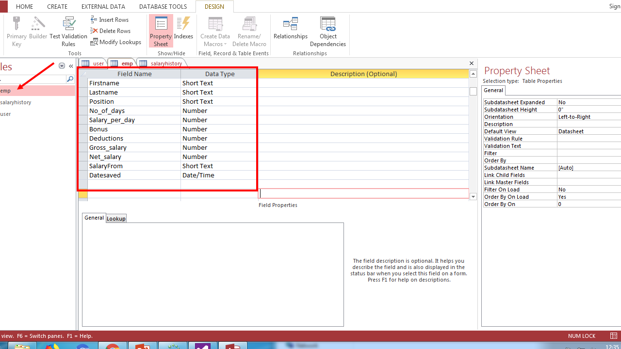Screen dimensions: 621x349
Task: View Object Dependencies
Action: [328, 30]
